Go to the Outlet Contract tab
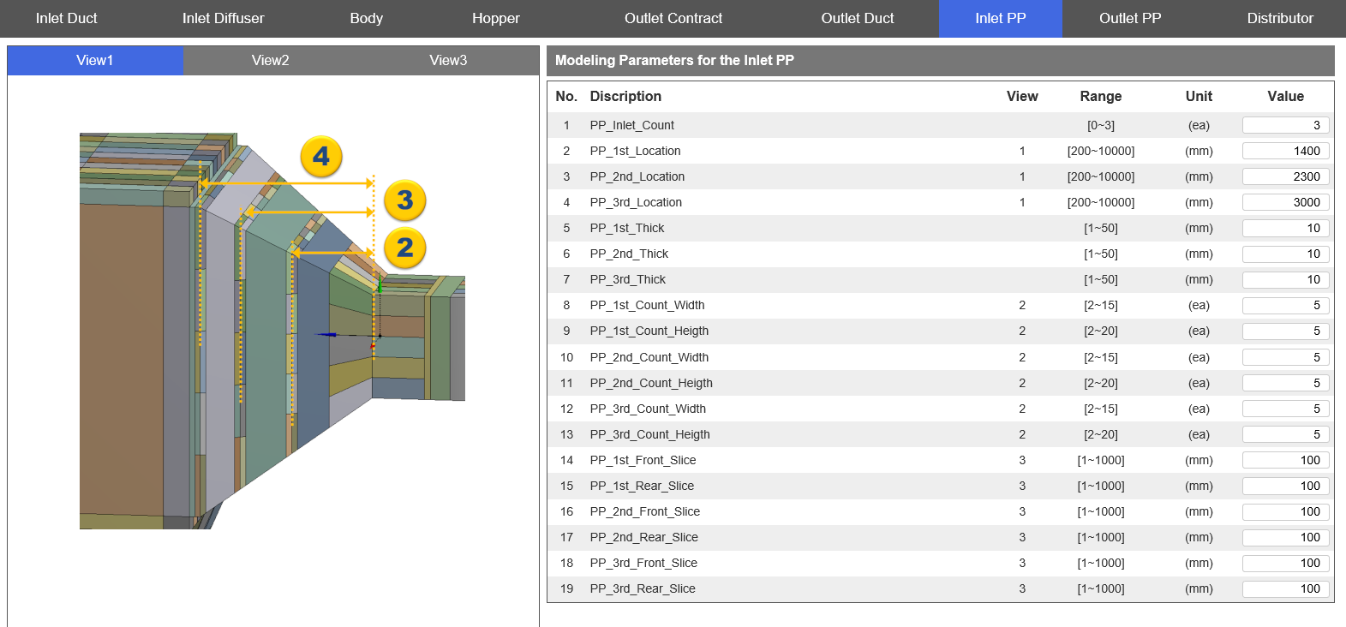Screen dimensions: 1346x627 tap(673, 18)
